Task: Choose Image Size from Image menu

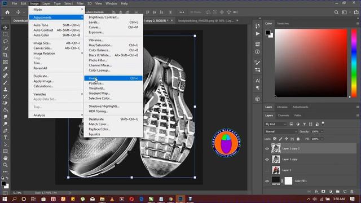Action: tap(56, 43)
